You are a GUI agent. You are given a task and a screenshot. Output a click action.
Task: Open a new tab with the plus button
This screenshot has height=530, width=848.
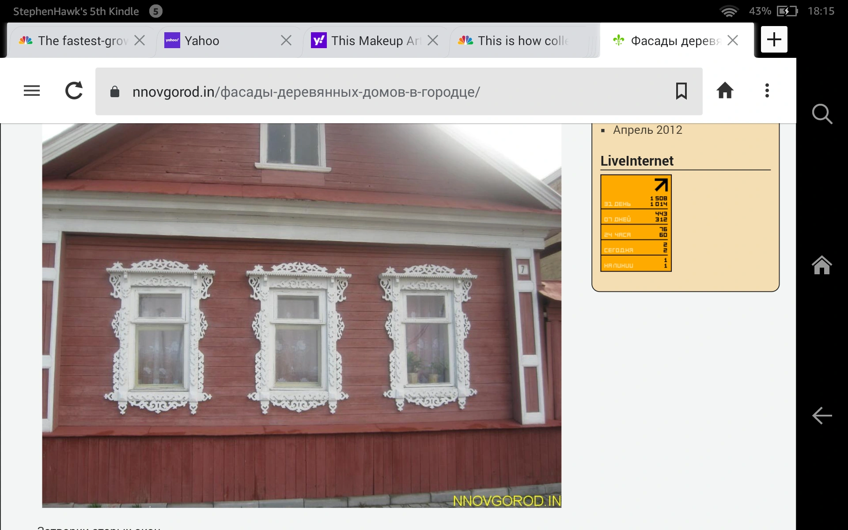(x=774, y=40)
